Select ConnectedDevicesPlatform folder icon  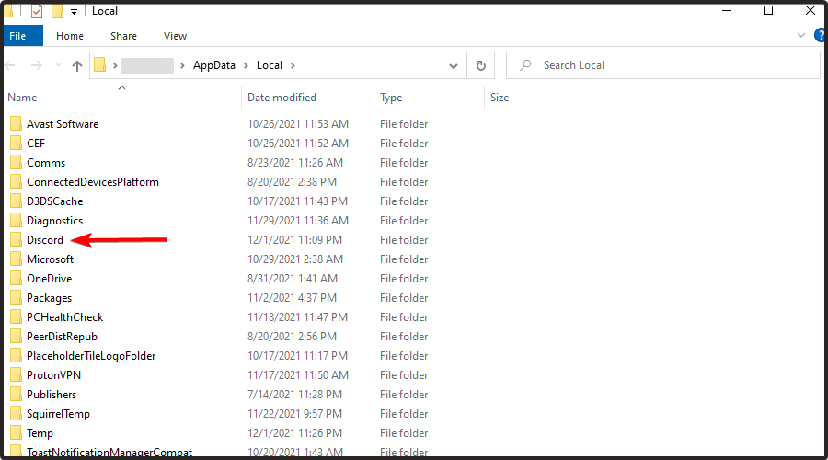(16, 181)
